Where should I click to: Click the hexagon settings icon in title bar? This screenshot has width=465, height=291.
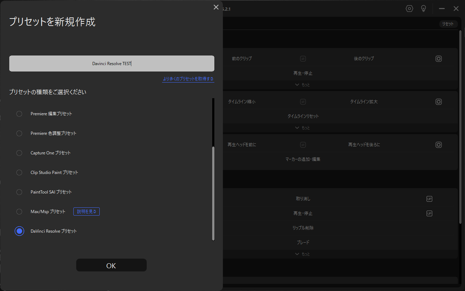click(409, 9)
